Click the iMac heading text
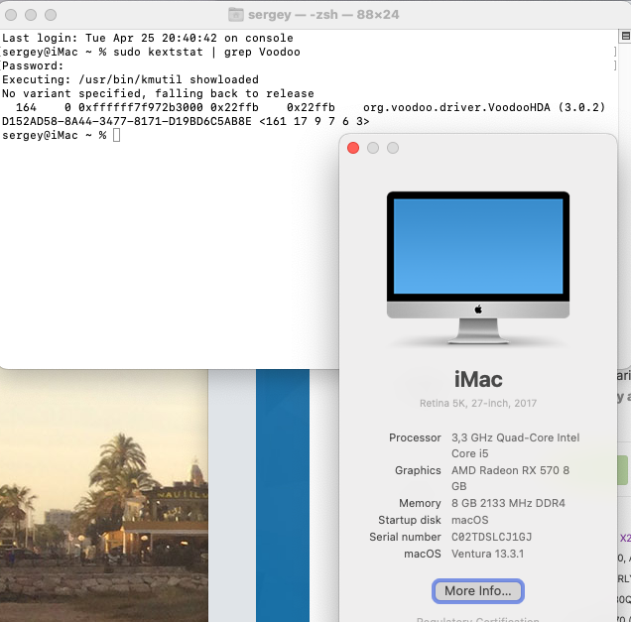Screen dimensions: 631x622 click(x=478, y=379)
